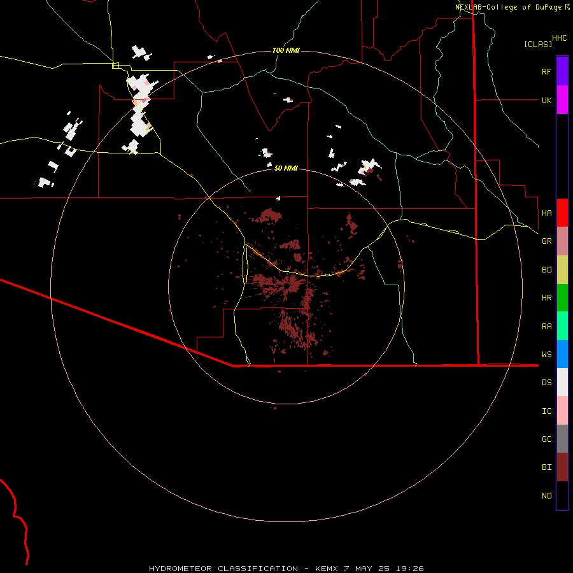The image size is (573, 573).
Task: Click the UK magenta legend swatch
Action: click(x=562, y=100)
